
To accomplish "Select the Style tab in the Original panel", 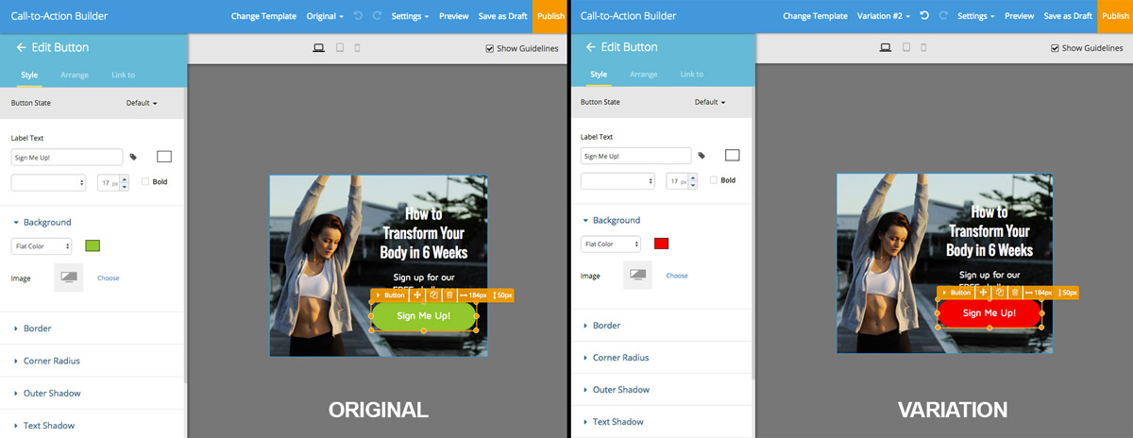I will point(28,75).
